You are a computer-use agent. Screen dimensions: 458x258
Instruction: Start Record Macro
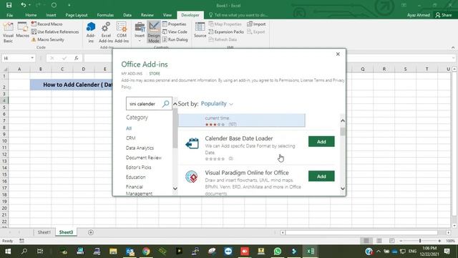(47, 24)
